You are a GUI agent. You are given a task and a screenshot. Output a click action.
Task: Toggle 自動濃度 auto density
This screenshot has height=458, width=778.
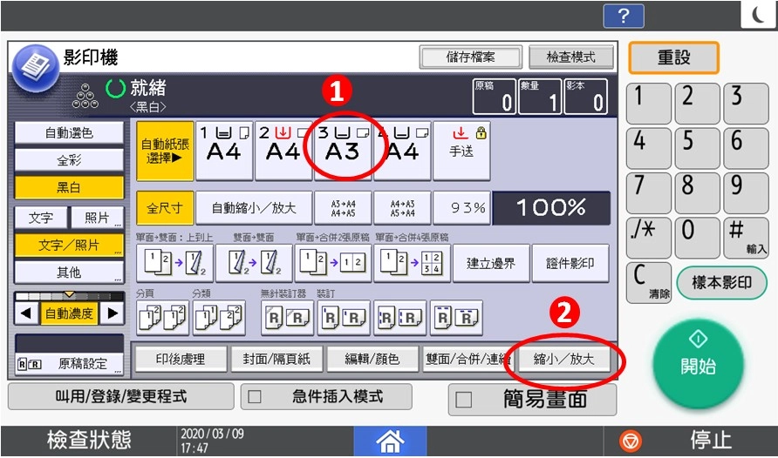tap(69, 313)
